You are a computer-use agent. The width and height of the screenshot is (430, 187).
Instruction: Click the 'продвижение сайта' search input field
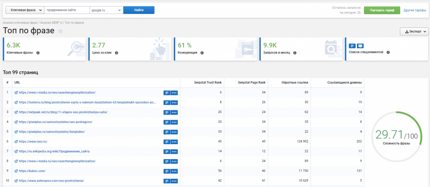click(x=67, y=10)
